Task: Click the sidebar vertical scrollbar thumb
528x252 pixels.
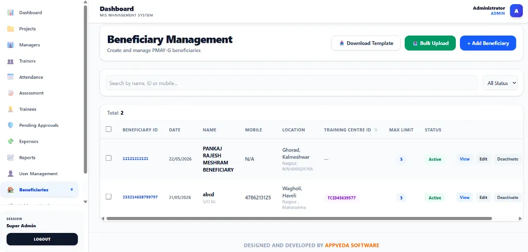Action: coord(86,89)
